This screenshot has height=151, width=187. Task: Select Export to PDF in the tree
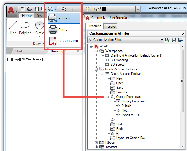[131, 115]
